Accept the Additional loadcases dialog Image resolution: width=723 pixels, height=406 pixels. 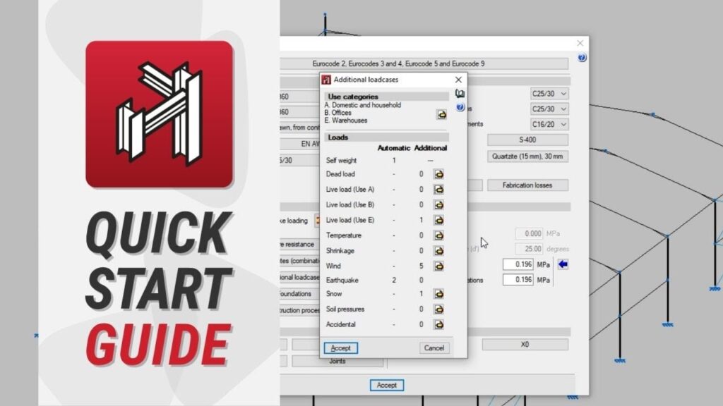point(341,348)
